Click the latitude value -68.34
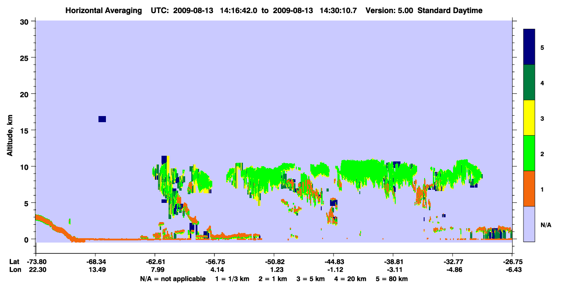 coord(95,262)
